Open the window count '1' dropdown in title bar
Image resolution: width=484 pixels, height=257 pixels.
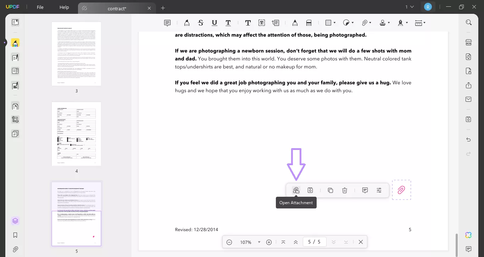tap(410, 7)
